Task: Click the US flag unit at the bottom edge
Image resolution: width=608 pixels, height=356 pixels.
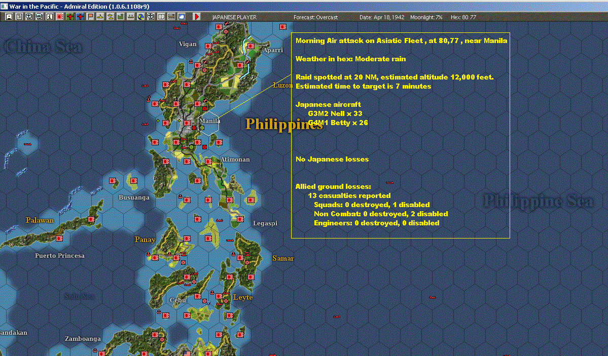Action: (x=187, y=353)
